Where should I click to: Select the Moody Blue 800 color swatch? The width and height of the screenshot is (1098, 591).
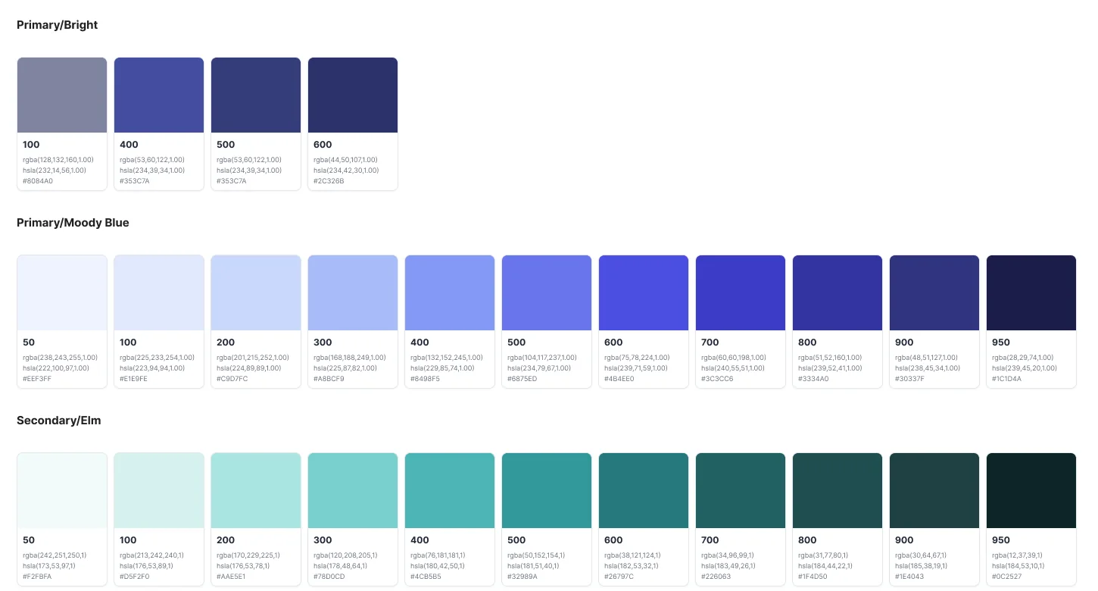point(838,292)
